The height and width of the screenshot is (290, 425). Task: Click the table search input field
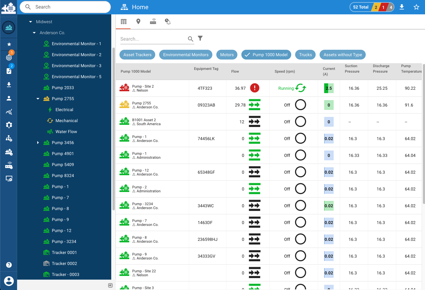[153, 38]
